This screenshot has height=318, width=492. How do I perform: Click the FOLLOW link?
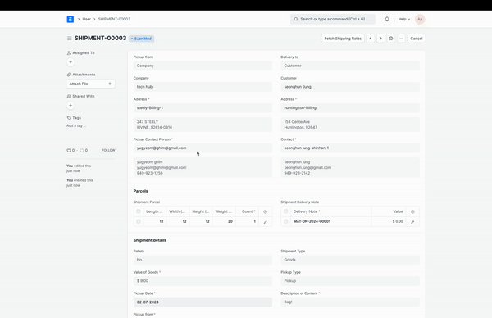click(108, 150)
